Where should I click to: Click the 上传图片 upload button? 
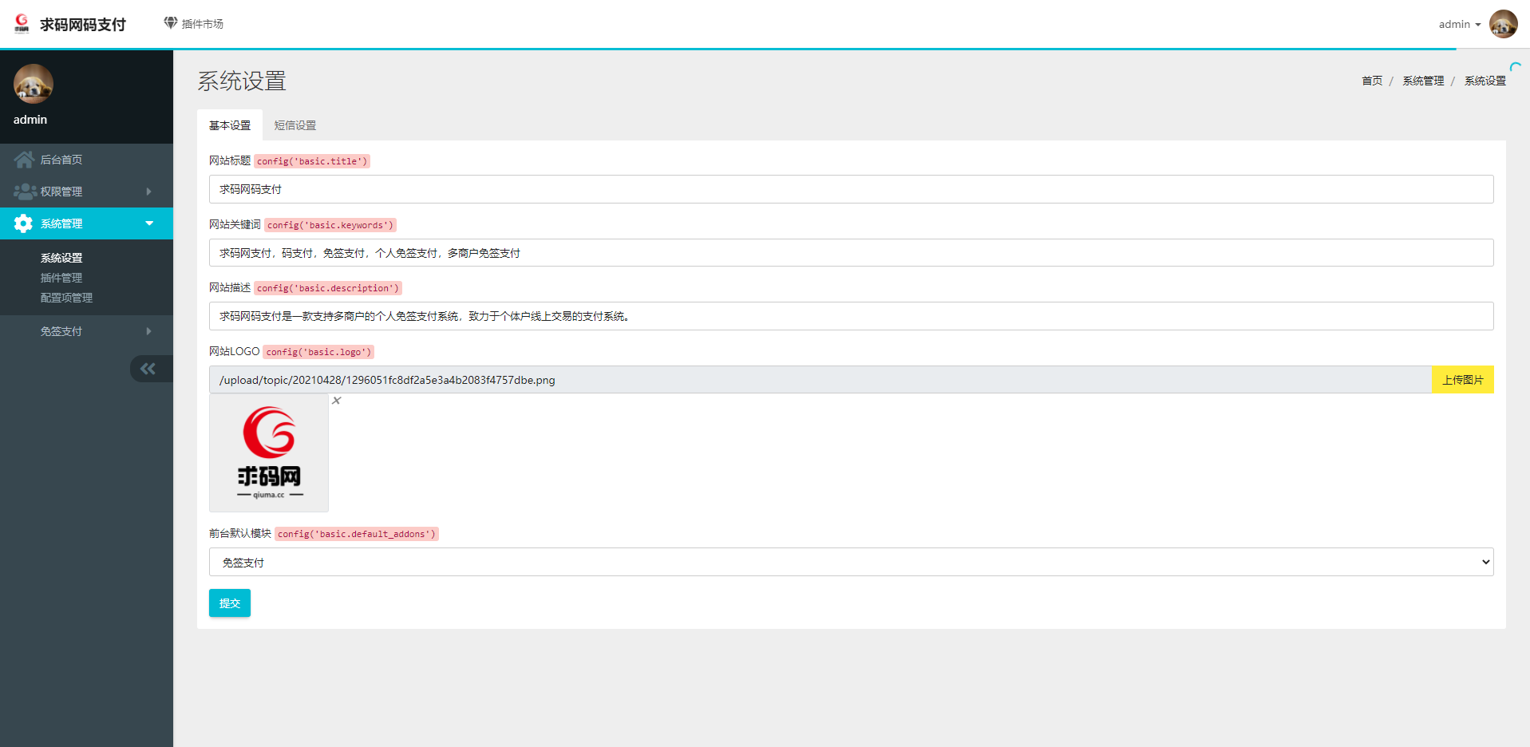tap(1462, 380)
